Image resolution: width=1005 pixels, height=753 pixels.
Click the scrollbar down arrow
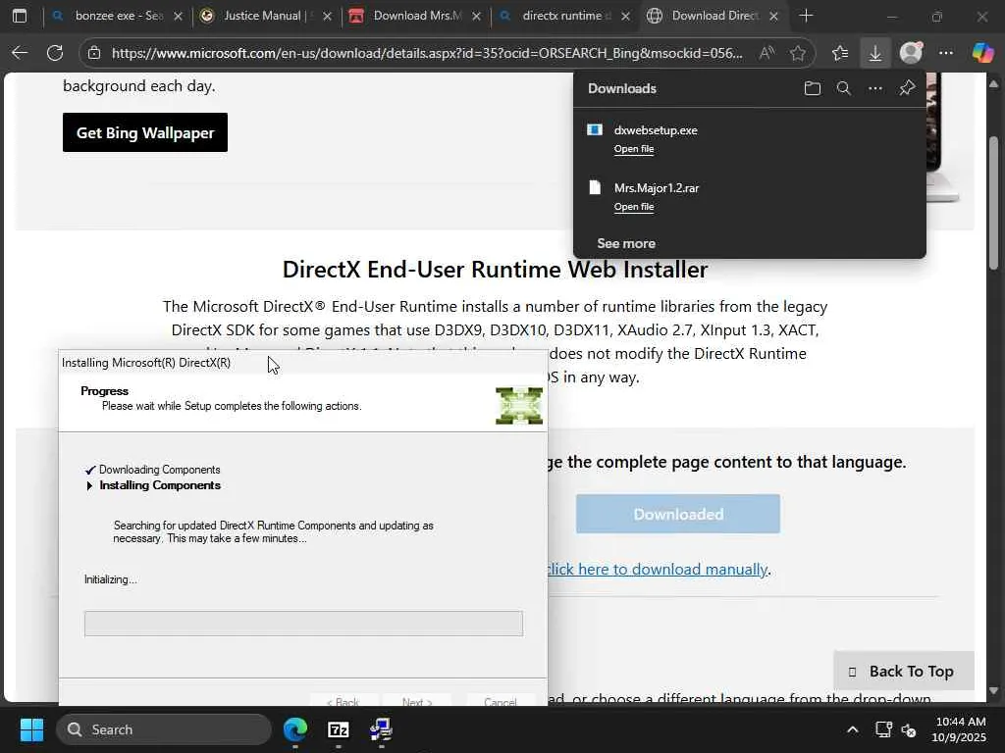click(x=994, y=691)
